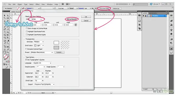Select the Perspective Grid tool
The image size is (176, 96).
[8, 38]
